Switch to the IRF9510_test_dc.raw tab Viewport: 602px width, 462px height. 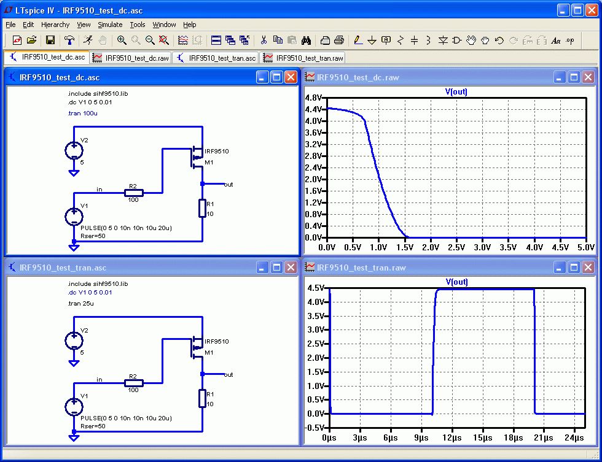[131, 58]
